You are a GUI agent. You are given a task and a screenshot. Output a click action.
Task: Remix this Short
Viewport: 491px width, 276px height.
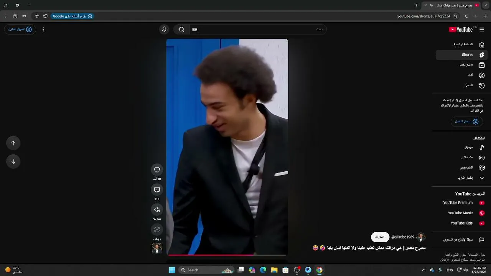[x=157, y=230]
